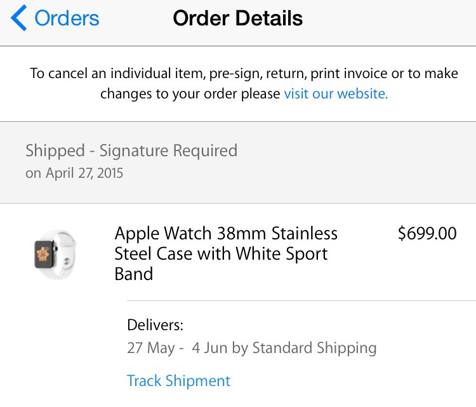Select the Order Details title
Screen dimensions: 476x407
click(x=238, y=18)
